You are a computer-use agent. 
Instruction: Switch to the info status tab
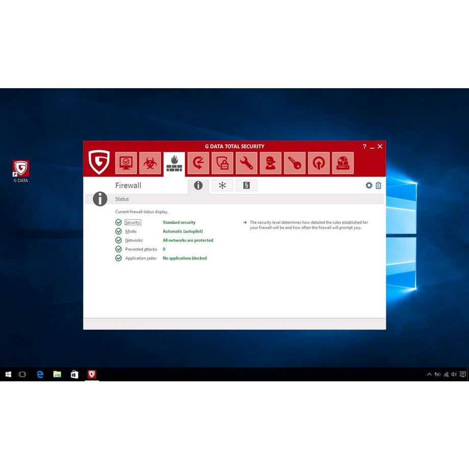[198, 186]
